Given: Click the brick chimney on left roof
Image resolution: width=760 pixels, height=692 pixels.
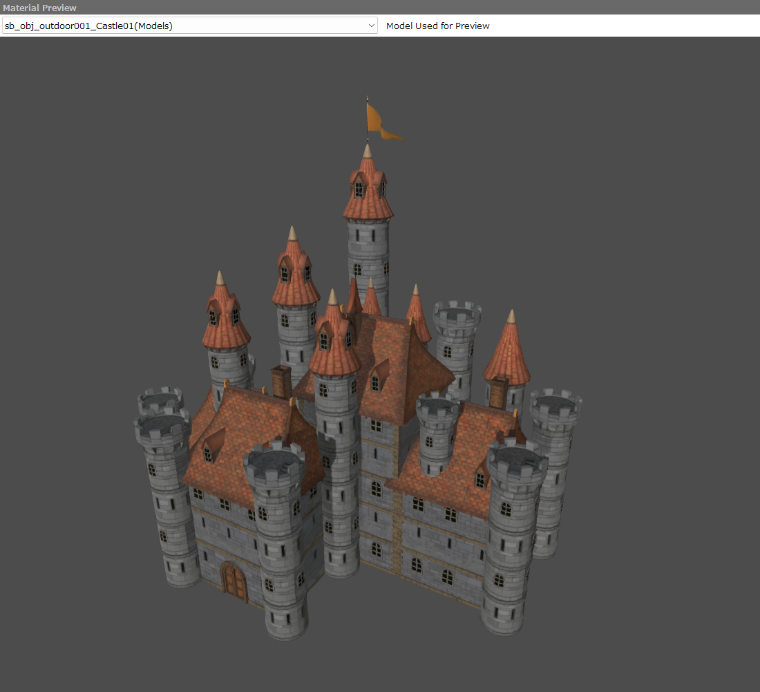Looking at the screenshot, I should pyautogui.click(x=281, y=380).
